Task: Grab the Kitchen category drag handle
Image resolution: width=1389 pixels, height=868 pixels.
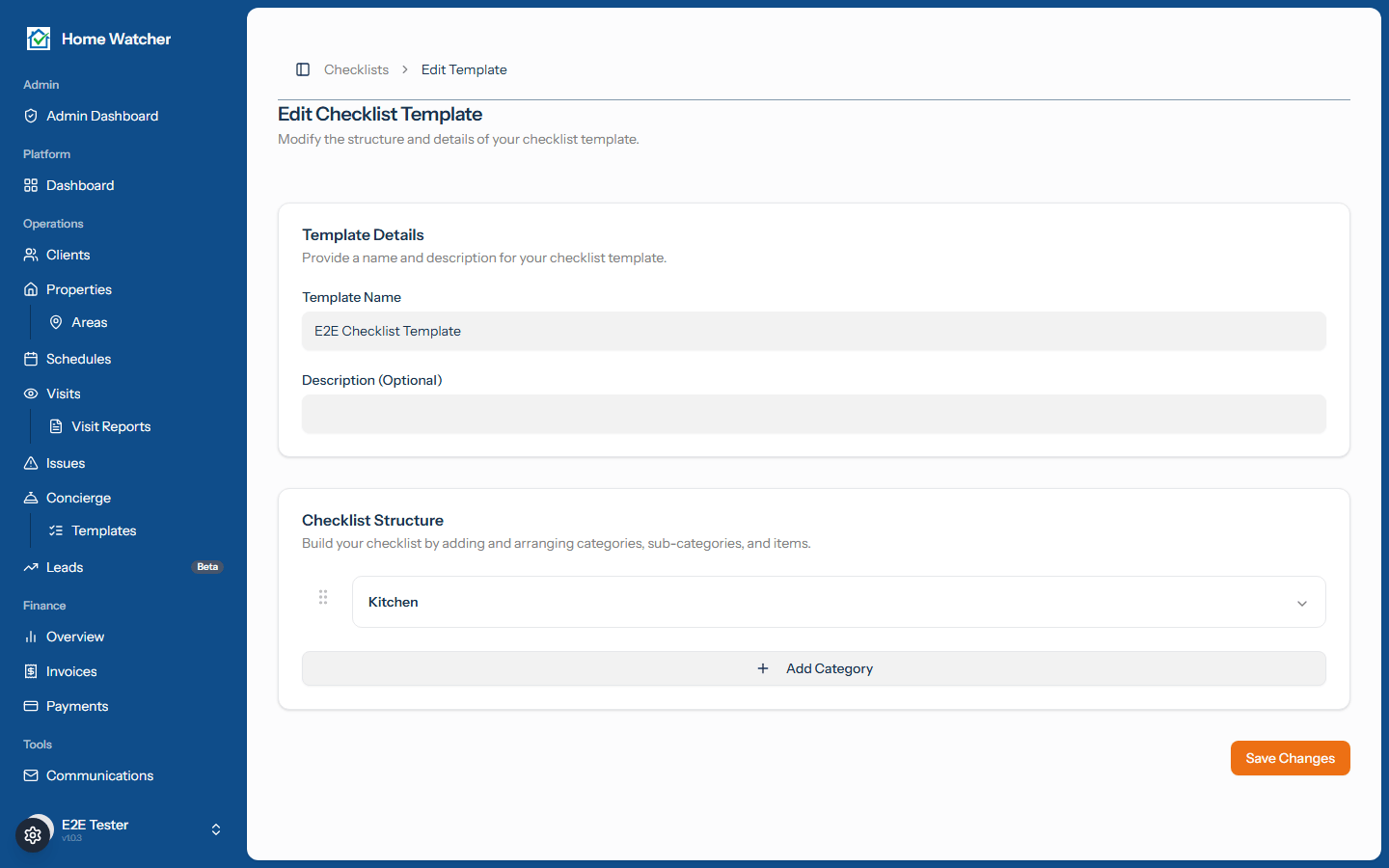Action: (323, 597)
